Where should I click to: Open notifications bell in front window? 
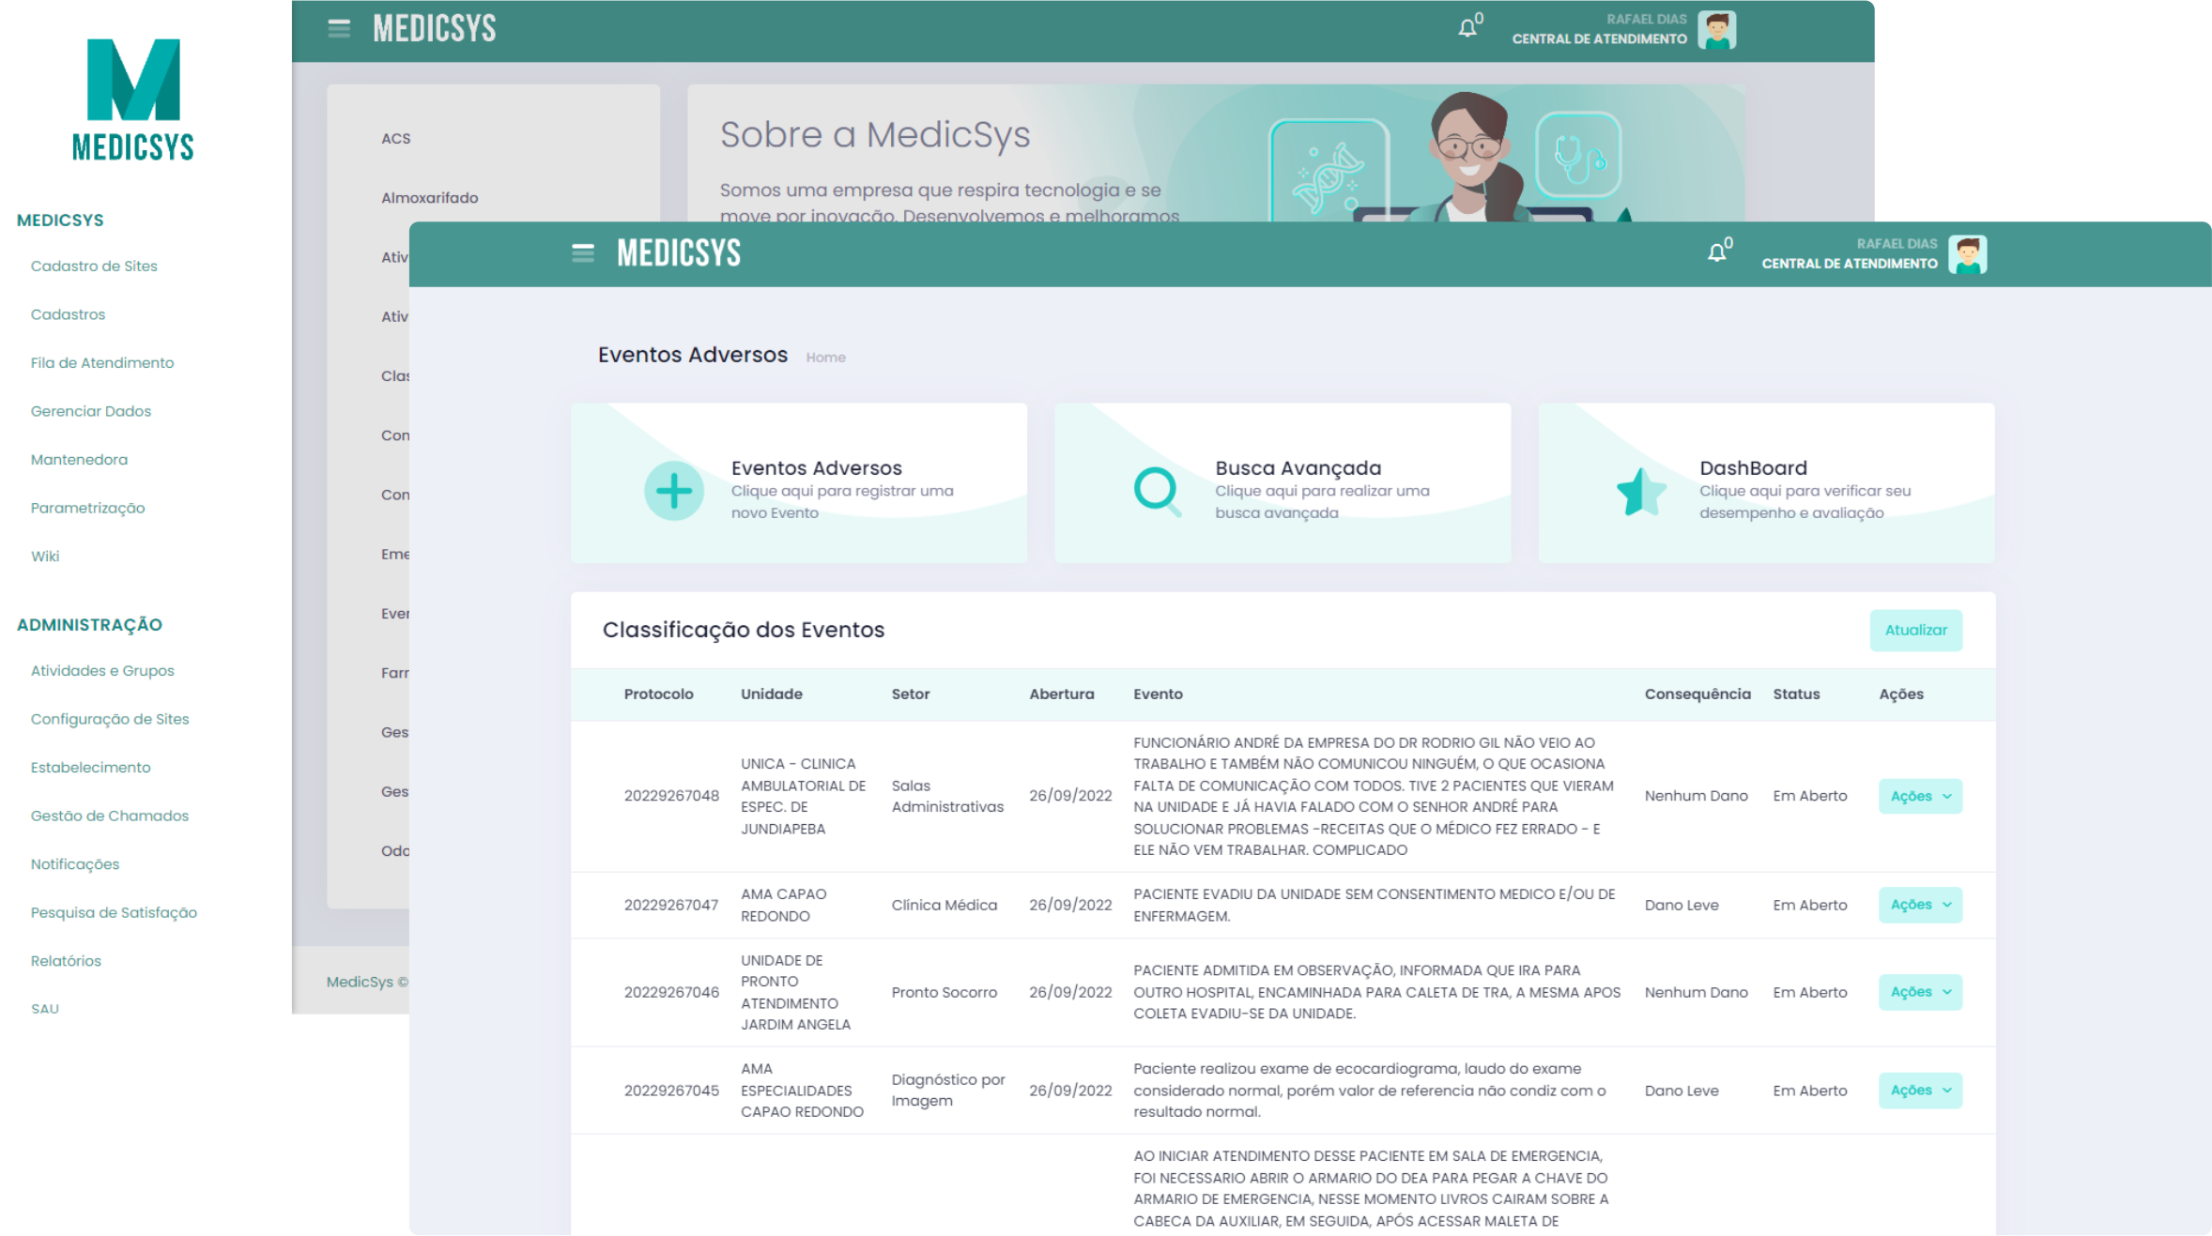pyautogui.click(x=1716, y=252)
